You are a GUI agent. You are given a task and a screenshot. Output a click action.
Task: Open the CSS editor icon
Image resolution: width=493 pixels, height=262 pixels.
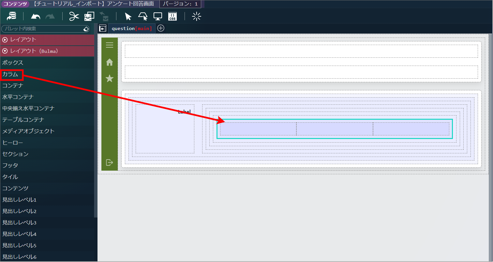click(172, 17)
